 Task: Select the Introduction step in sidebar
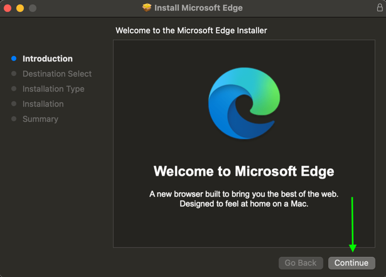tap(47, 59)
